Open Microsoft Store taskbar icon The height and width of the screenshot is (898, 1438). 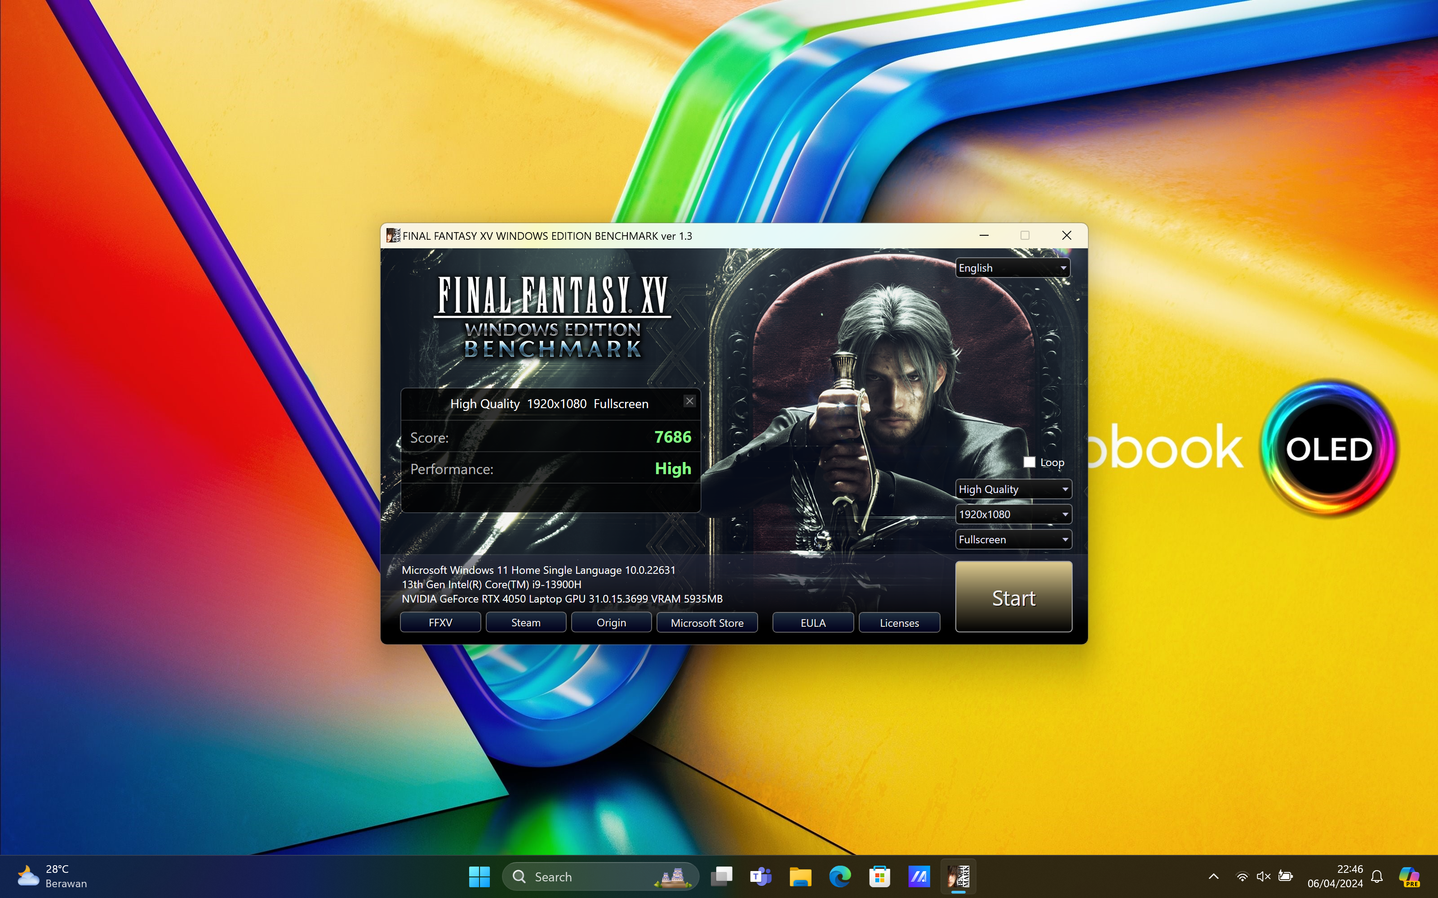(879, 876)
